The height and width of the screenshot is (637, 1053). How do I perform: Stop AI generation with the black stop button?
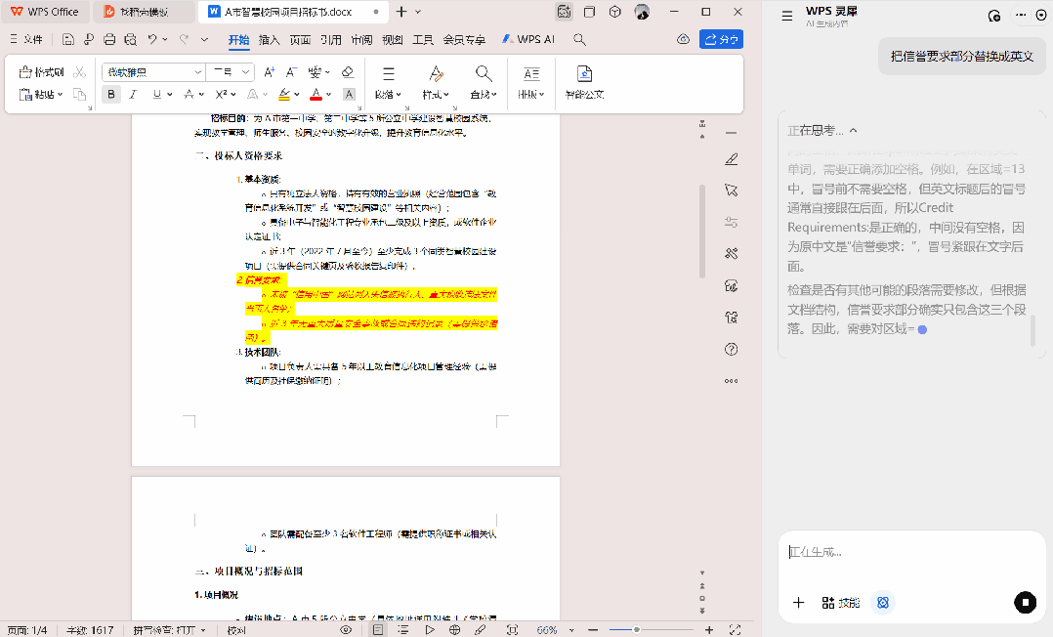point(1024,602)
